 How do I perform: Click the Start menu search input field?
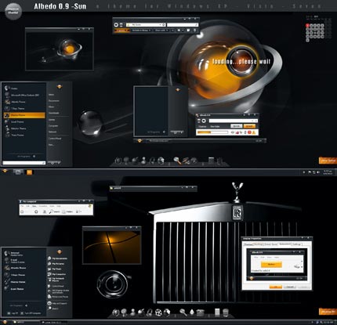(x=24, y=163)
